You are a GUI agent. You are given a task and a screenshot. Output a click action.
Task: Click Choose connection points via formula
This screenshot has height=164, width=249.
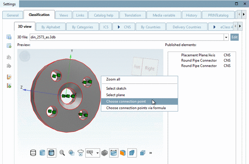point(139,108)
